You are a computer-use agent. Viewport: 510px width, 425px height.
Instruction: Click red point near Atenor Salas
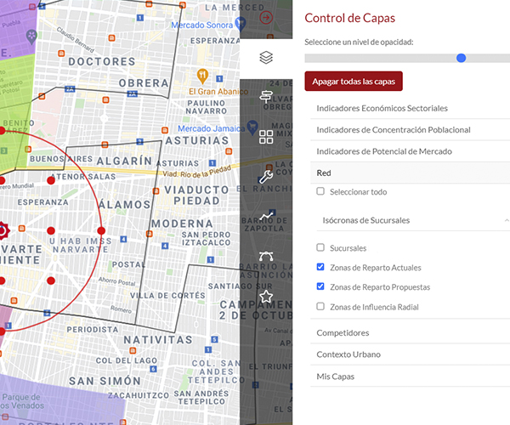(51, 180)
